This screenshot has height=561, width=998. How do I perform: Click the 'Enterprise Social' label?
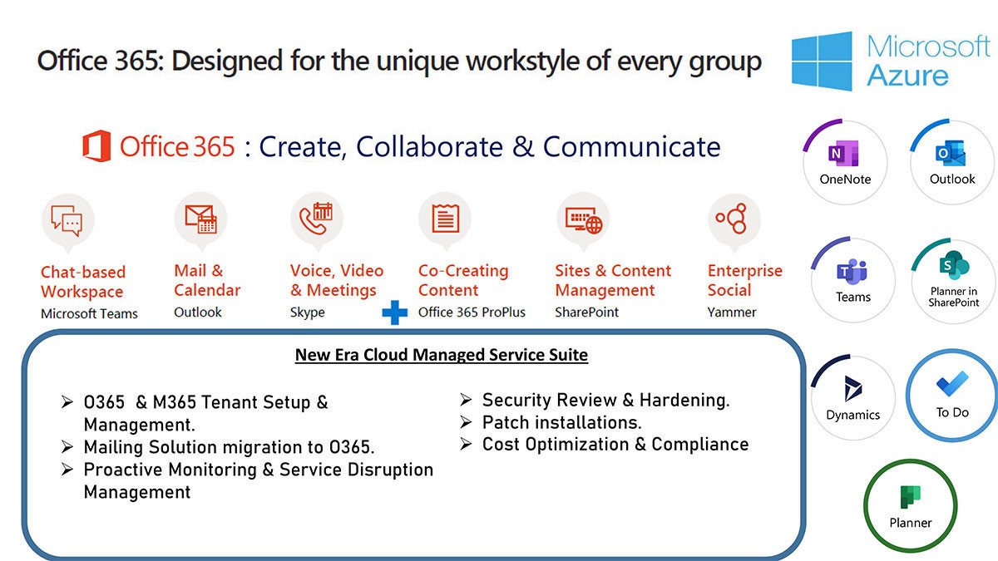pos(745,280)
